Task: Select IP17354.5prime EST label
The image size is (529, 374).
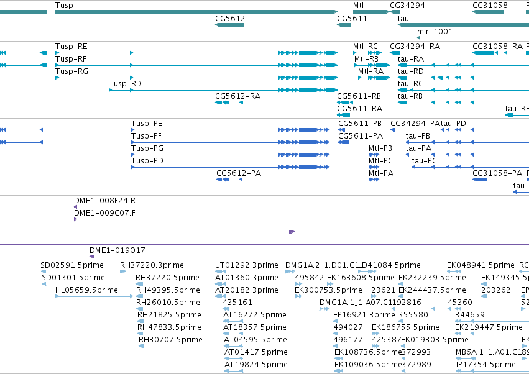Action: [x=486, y=365]
